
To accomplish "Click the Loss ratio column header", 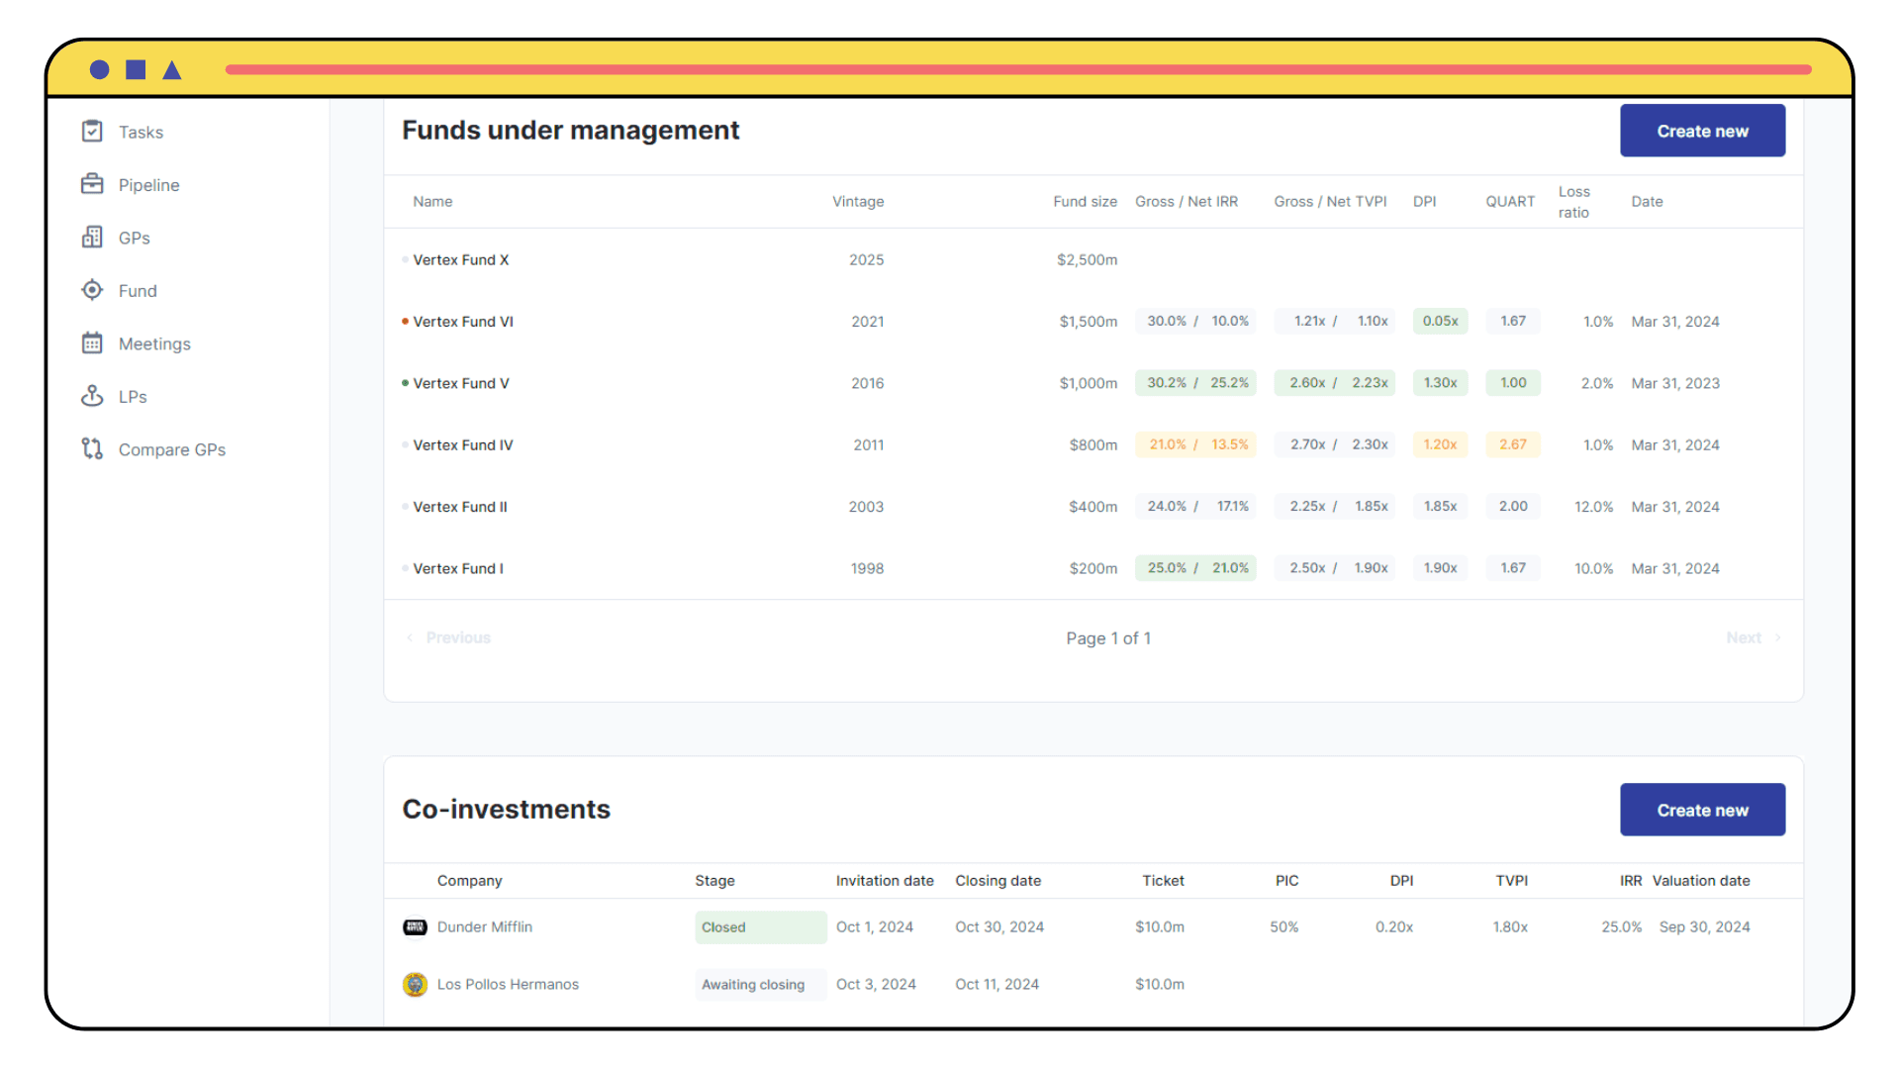I will 1573,202.
